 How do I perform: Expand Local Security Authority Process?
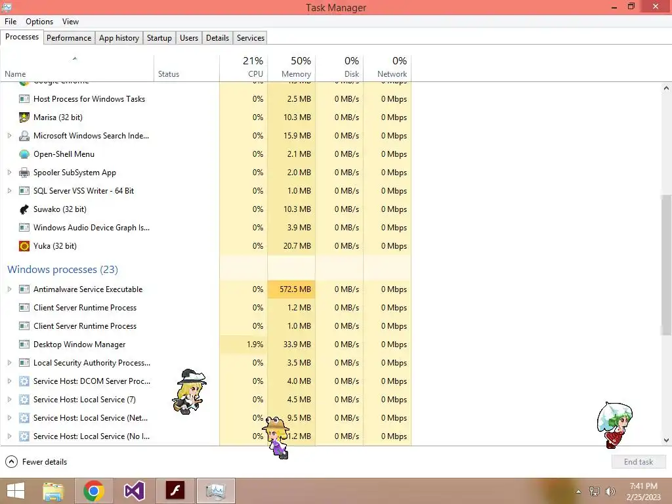[9, 362]
